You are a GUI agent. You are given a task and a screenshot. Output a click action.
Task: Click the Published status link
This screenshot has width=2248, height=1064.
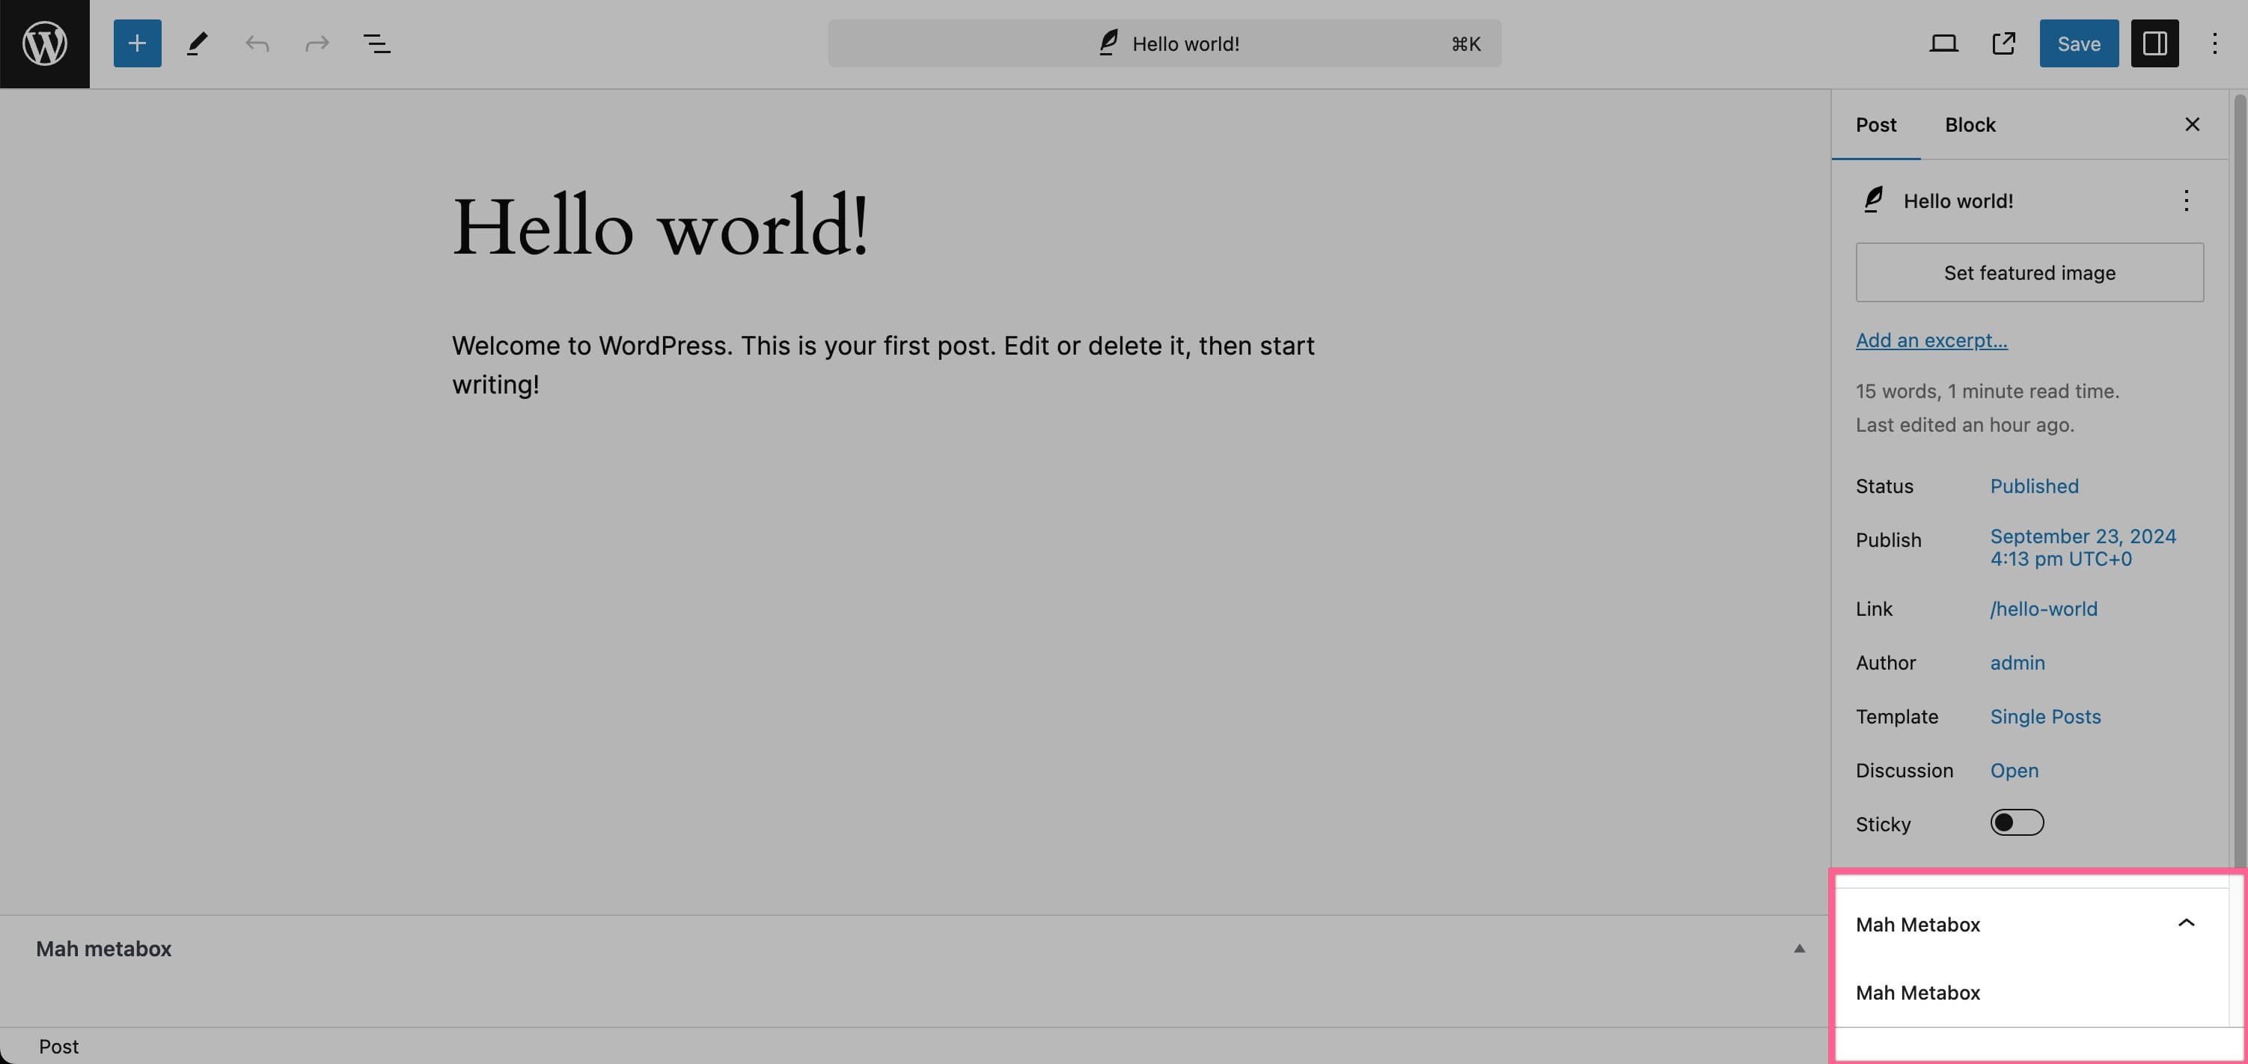point(2035,485)
